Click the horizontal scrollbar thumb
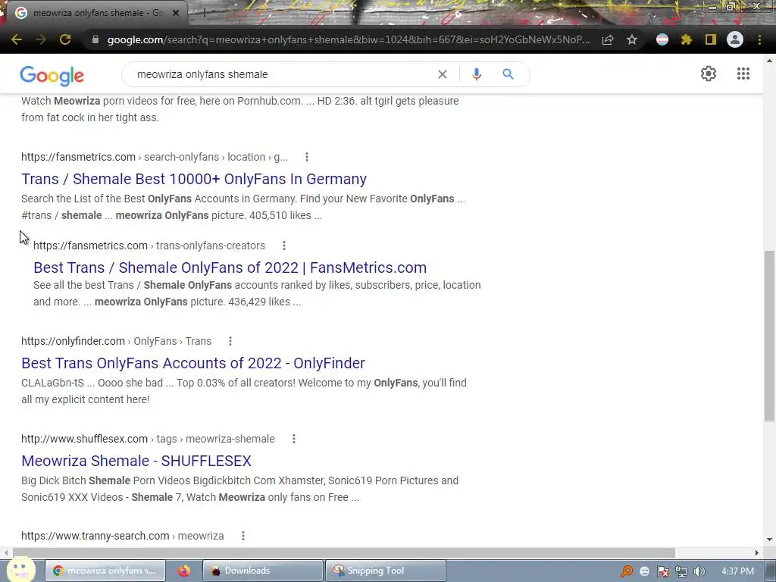776x582 pixels. (x=344, y=552)
